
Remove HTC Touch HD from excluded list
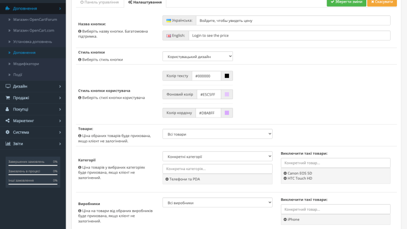[x=285, y=179]
